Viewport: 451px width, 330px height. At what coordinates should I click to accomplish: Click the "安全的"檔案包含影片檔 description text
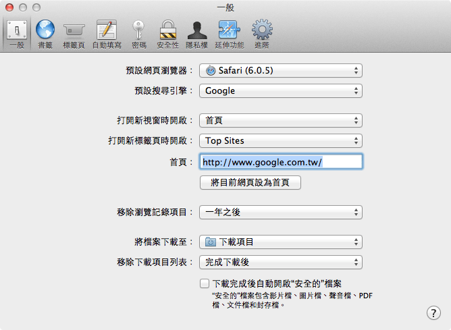pos(292,300)
